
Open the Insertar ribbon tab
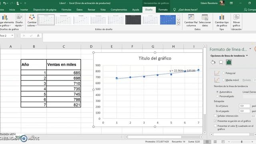(x=24, y=10)
